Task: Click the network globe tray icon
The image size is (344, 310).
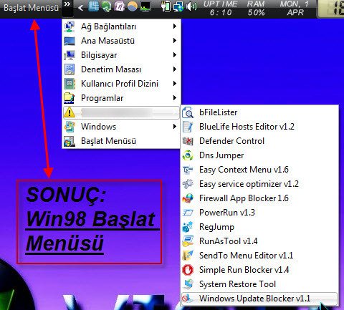Action: coord(178,6)
